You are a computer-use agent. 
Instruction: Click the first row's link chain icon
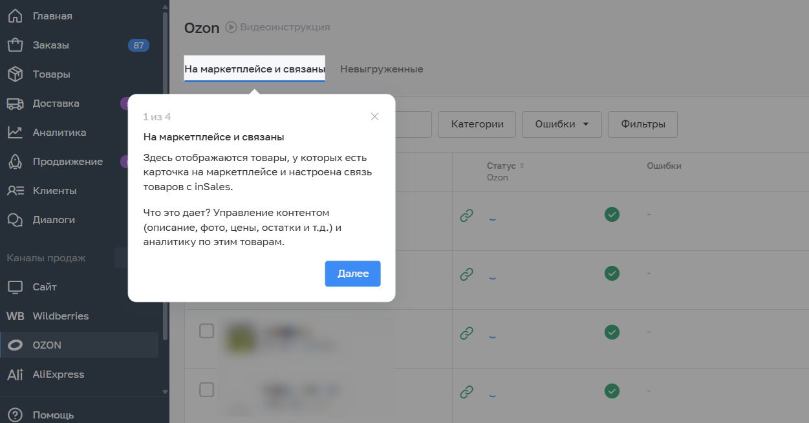(x=466, y=215)
